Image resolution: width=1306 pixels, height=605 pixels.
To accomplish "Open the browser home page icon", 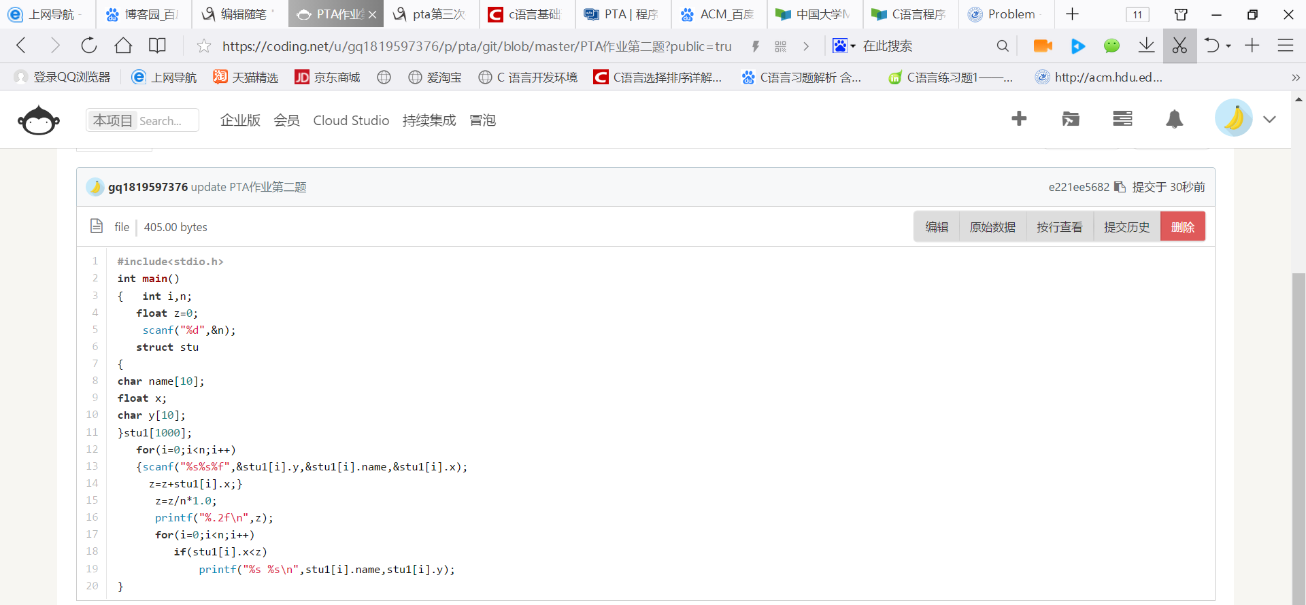I will click(123, 46).
